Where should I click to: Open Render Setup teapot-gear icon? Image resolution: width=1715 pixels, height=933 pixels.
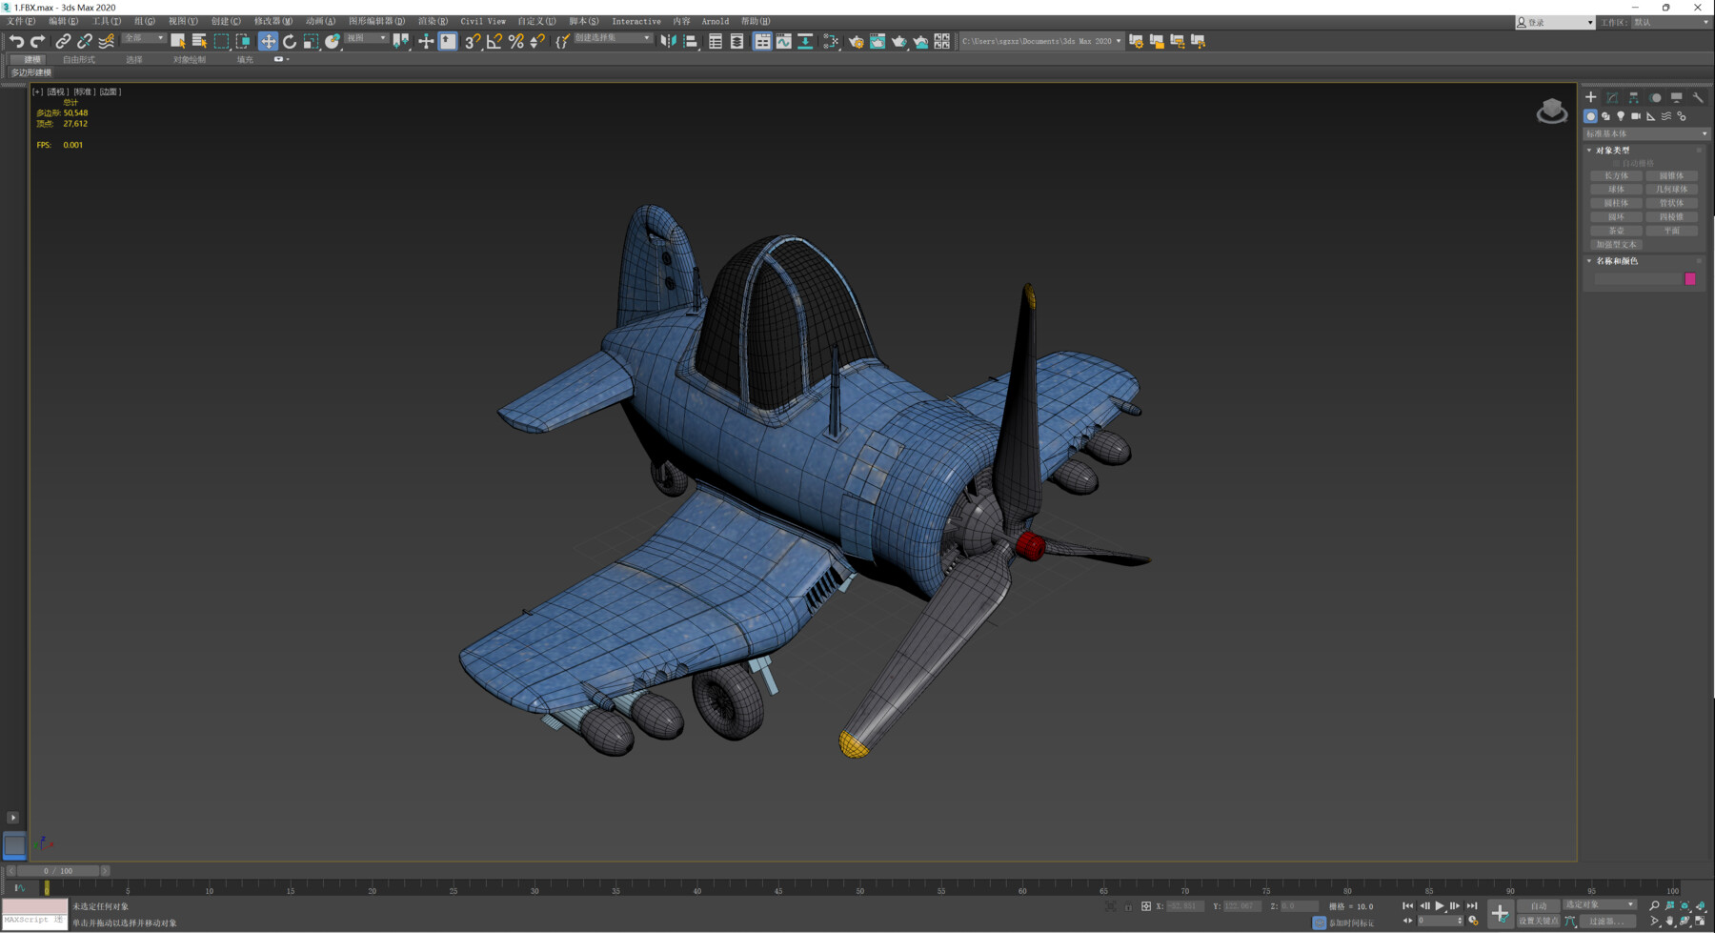pos(857,41)
